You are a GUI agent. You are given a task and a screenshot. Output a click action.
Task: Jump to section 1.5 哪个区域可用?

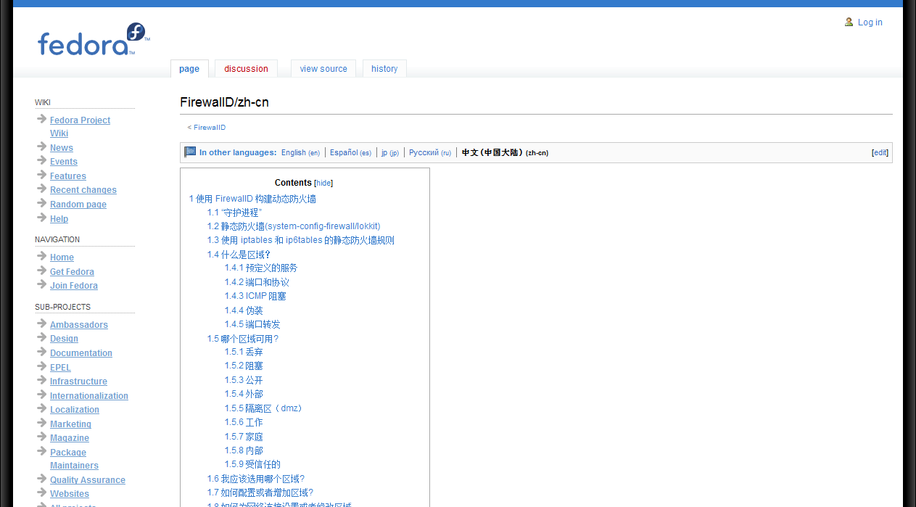[243, 339]
